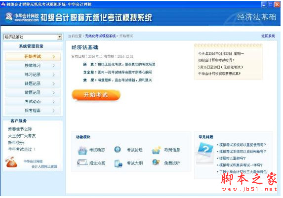Click the 功能模块 section title

click(83, 137)
